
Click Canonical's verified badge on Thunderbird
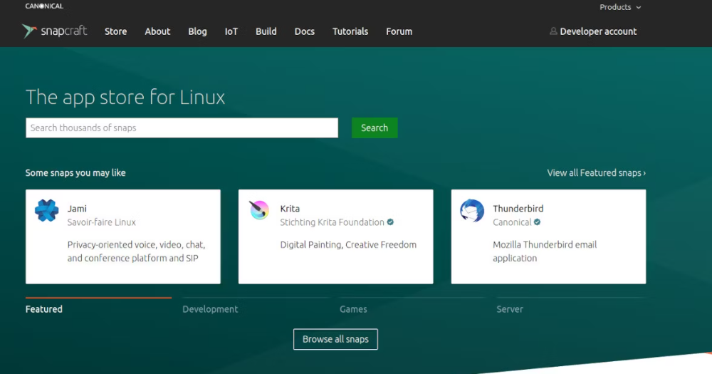(537, 222)
